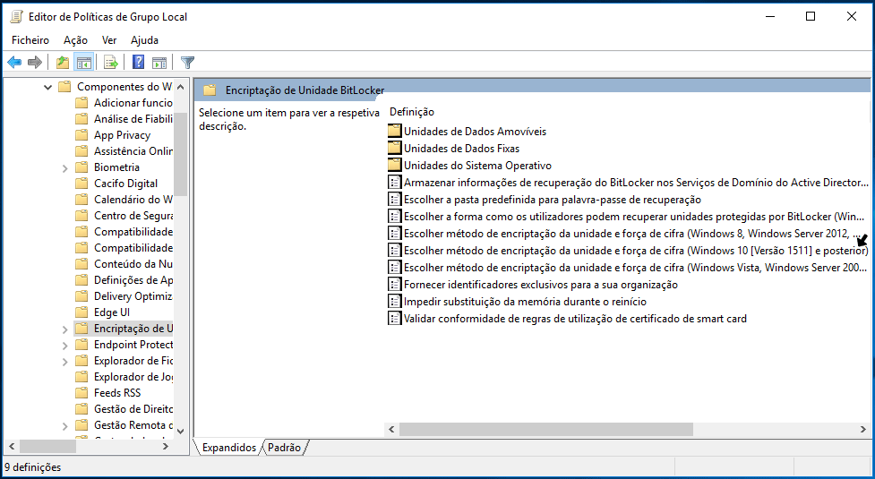The image size is (875, 479).
Task: Click the policy list horizontal scrollbar thumb
Action: 545,430
